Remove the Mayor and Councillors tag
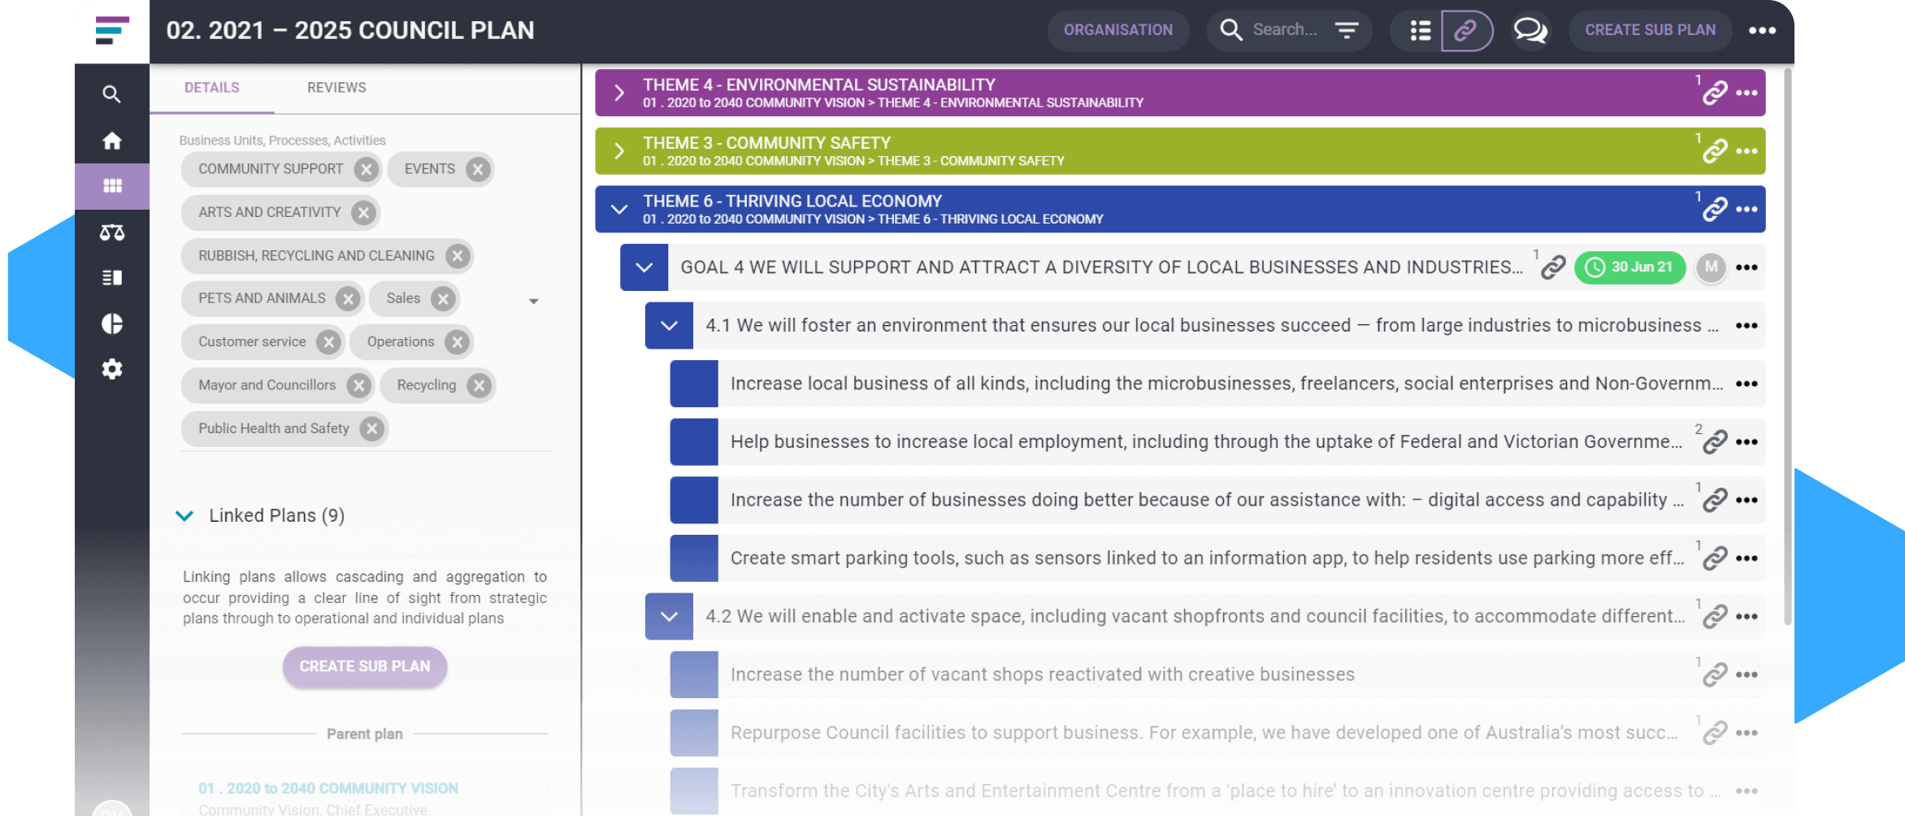 (x=358, y=385)
